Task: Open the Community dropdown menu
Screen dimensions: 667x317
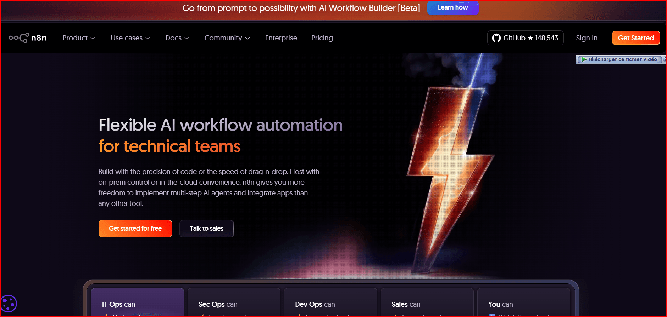Action: (227, 38)
